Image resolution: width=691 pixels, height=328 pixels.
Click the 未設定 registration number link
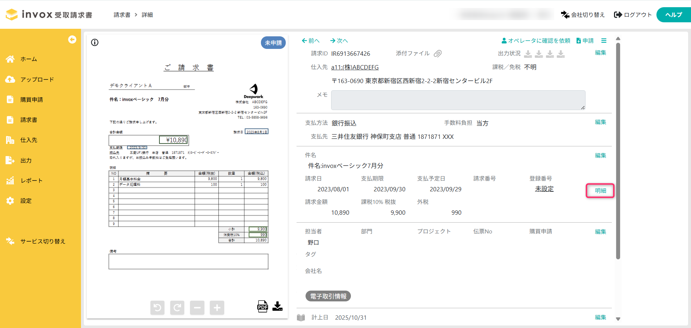pos(544,189)
